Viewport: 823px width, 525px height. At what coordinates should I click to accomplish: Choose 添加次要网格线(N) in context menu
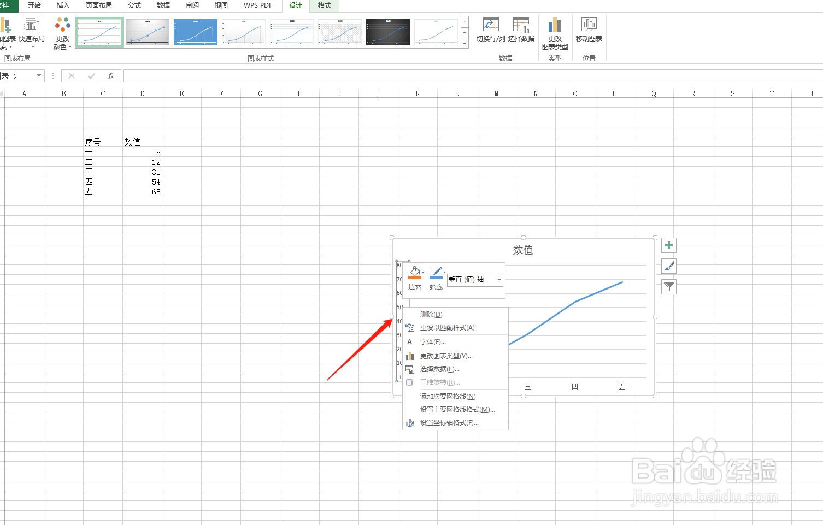[455, 397]
